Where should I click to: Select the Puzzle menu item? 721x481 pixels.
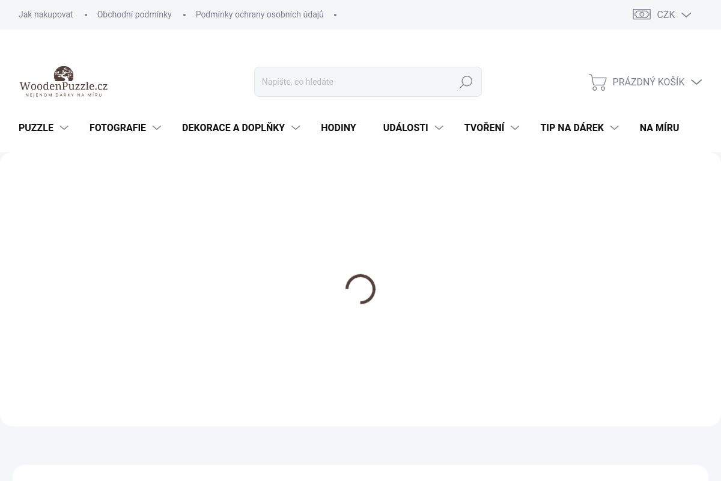tap(36, 127)
